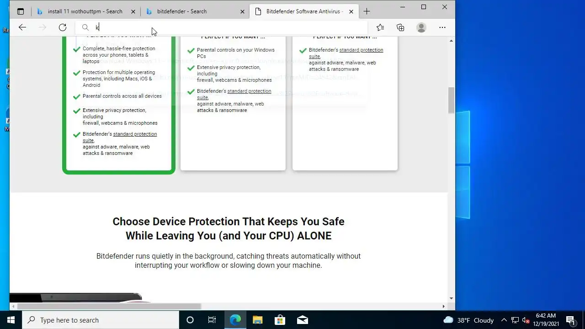Click 'Parental controls across all devices' text

click(x=122, y=96)
